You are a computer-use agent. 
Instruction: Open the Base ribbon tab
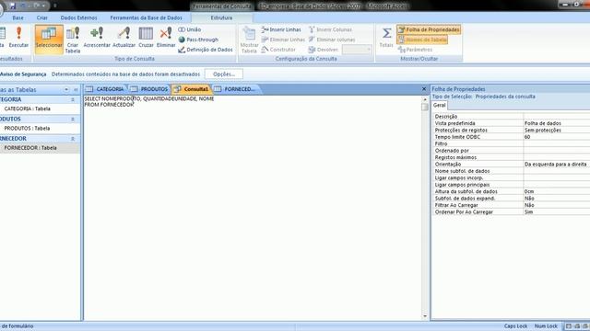pos(18,17)
